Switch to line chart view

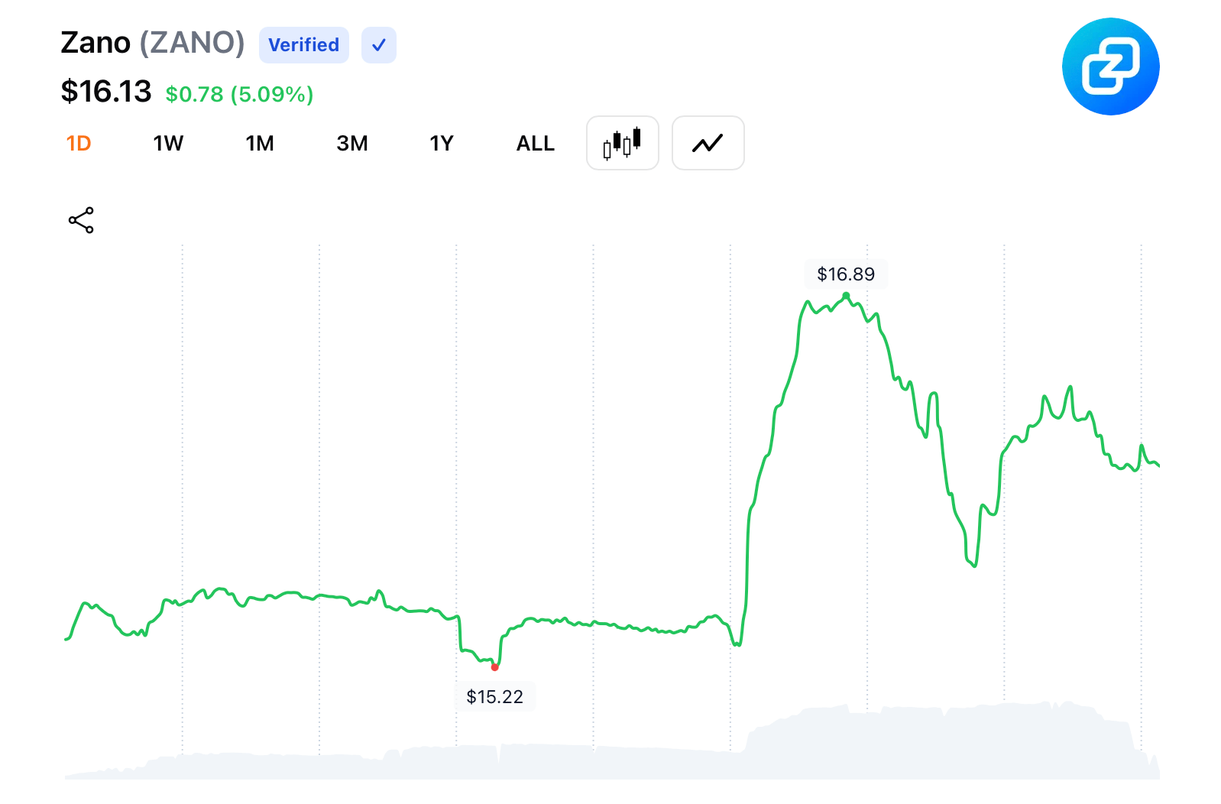pos(708,143)
